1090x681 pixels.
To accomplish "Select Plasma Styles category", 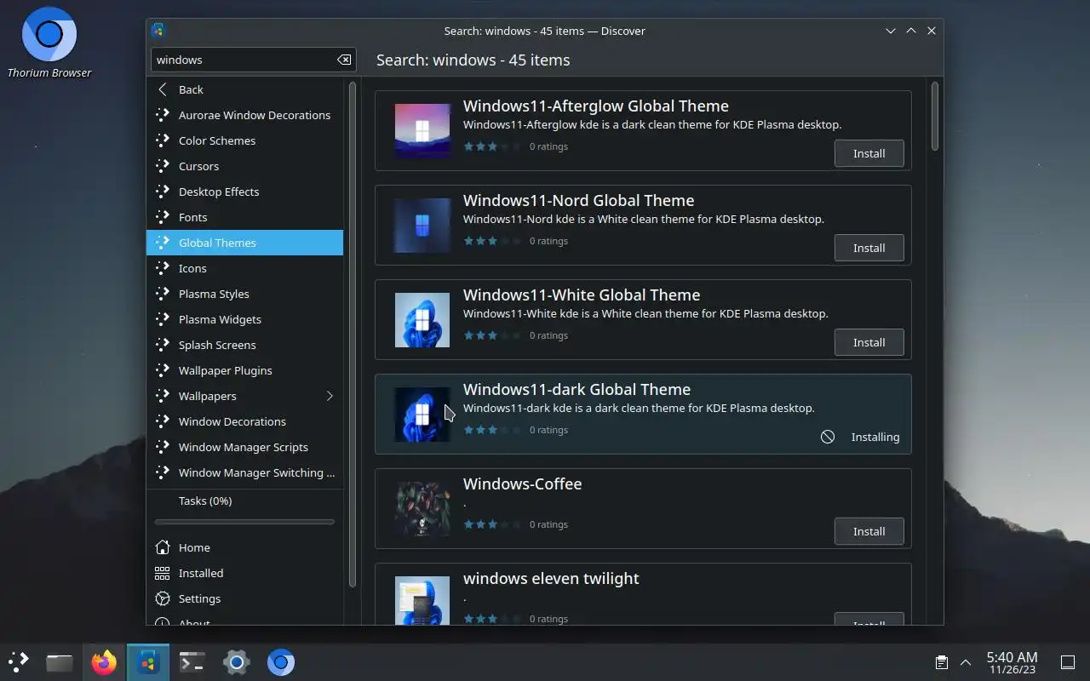I will click(x=244, y=294).
